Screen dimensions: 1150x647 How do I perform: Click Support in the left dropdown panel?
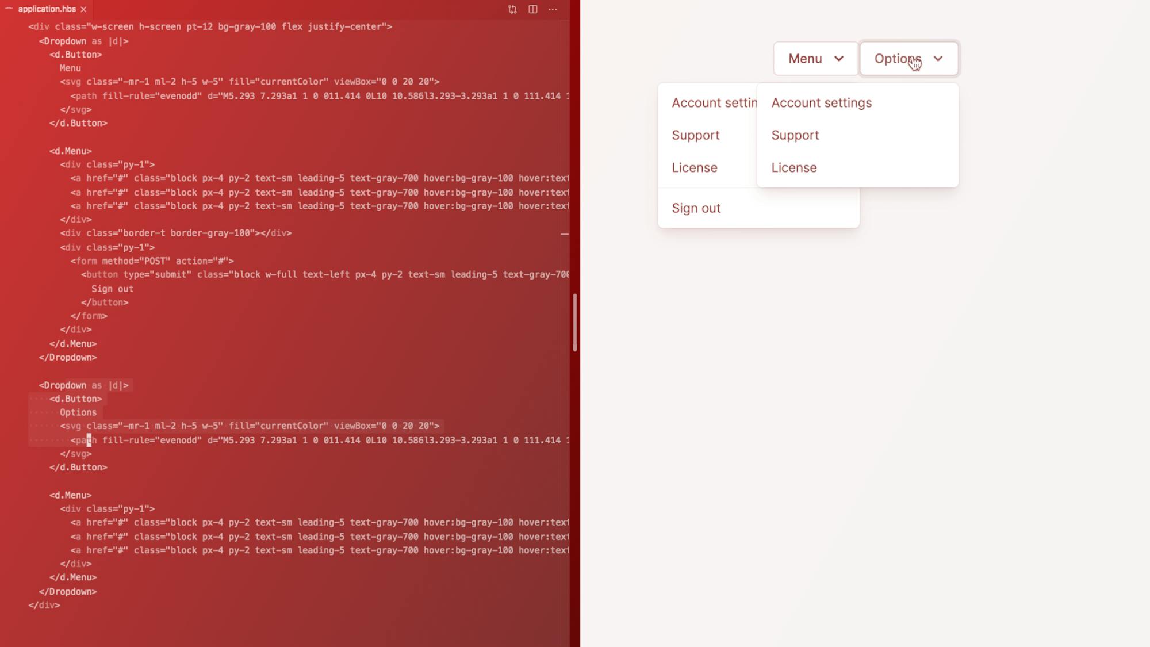point(696,135)
